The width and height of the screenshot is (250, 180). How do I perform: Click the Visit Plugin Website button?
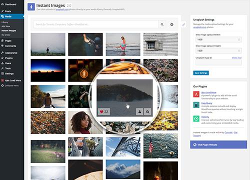218,144
